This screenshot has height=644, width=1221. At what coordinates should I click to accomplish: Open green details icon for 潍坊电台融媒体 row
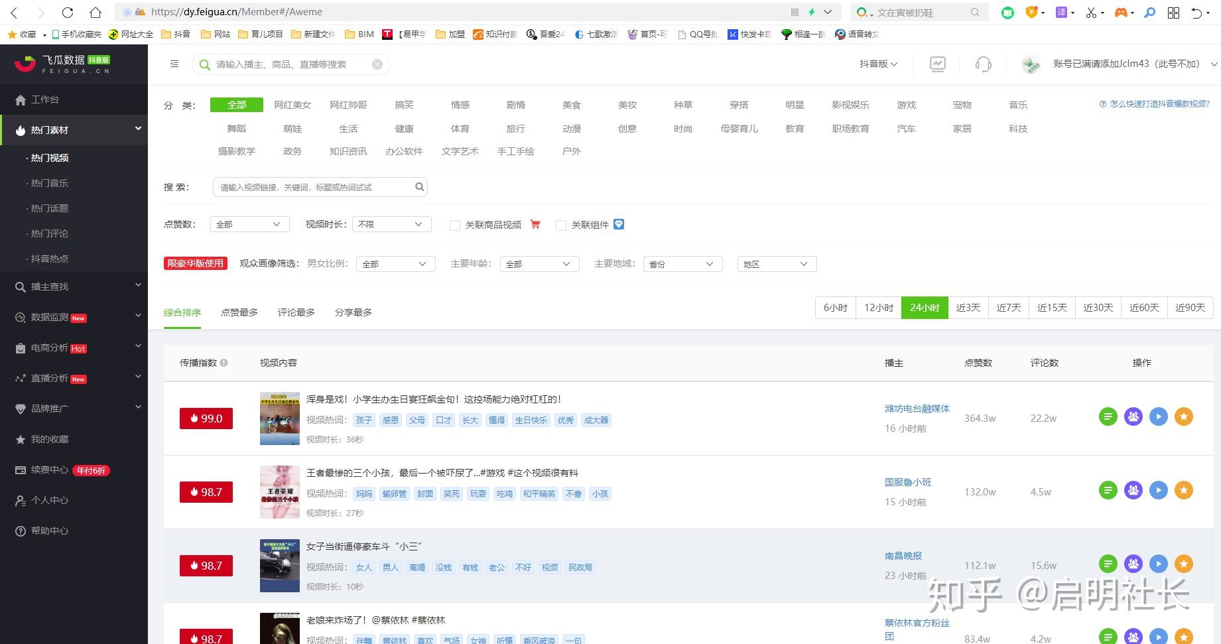click(1108, 417)
